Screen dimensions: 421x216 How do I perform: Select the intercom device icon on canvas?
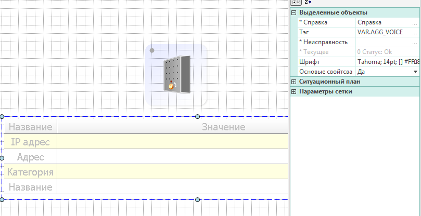(x=176, y=74)
